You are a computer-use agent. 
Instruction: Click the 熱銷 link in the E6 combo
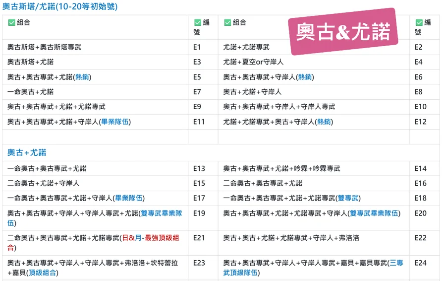(305, 77)
